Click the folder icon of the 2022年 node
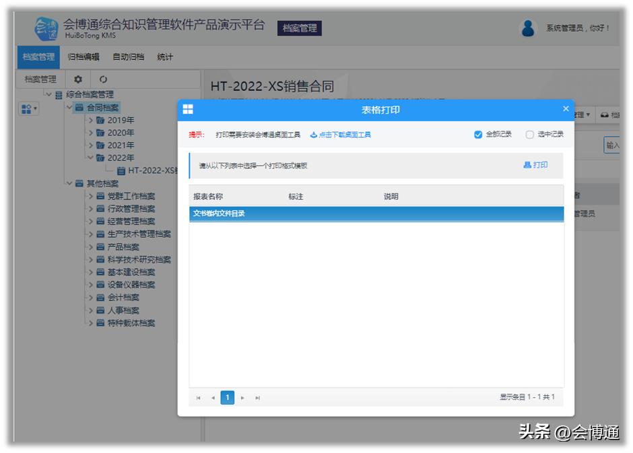Viewport: 633px width, 453px height. pyautogui.click(x=101, y=158)
